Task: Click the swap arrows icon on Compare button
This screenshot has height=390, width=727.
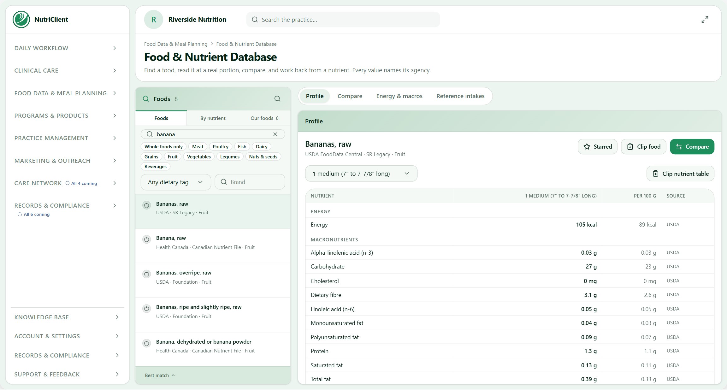Action: click(x=679, y=147)
